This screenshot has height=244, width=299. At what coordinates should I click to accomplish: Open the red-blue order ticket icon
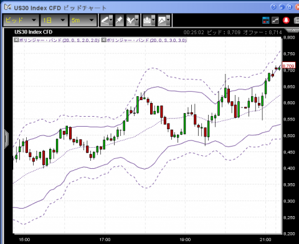coord(266,20)
